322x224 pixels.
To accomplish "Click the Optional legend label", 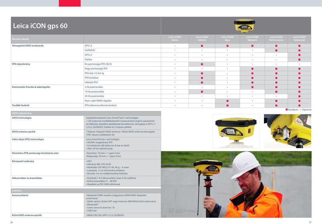I will point(307,110).
